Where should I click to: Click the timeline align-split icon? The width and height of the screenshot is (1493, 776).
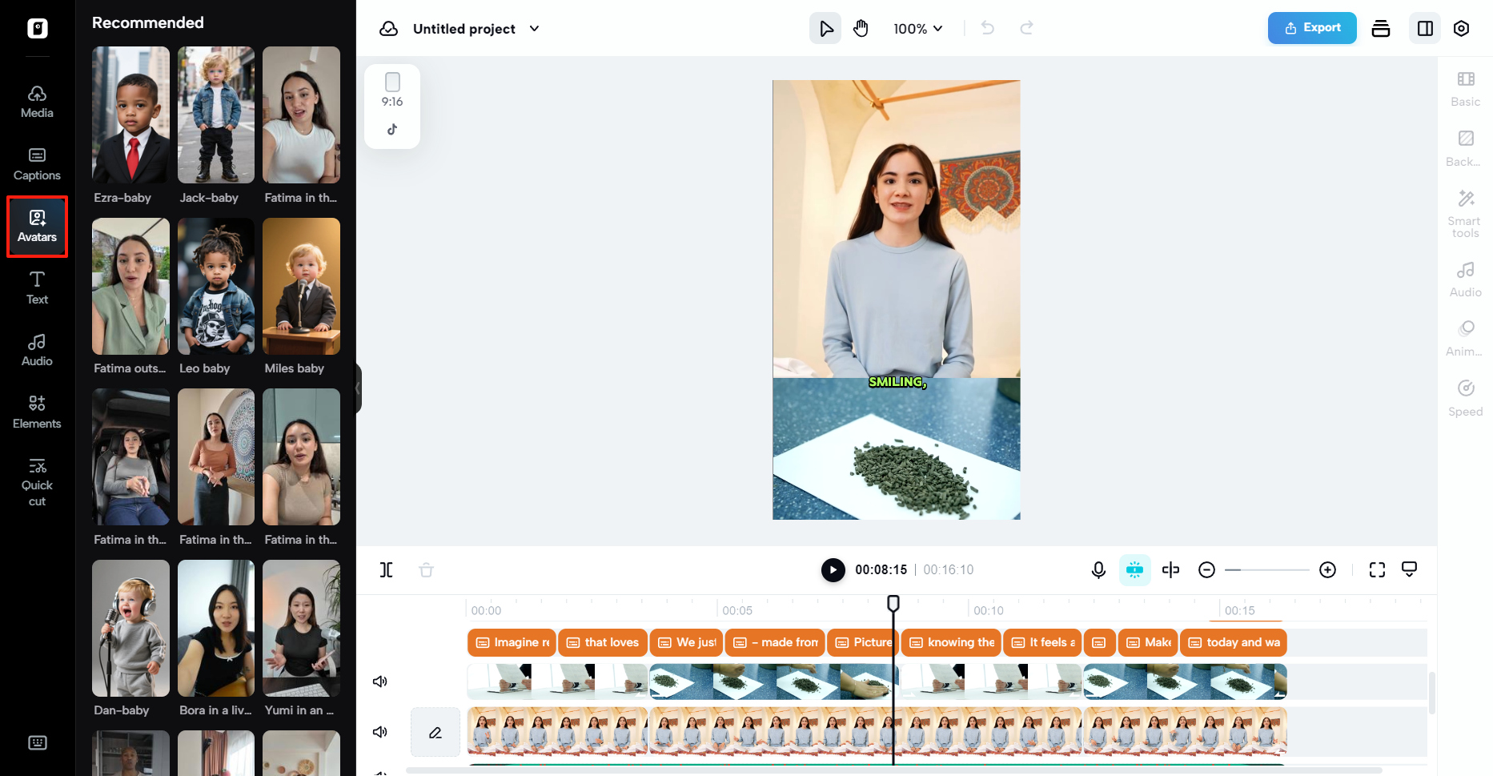(x=1170, y=569)
